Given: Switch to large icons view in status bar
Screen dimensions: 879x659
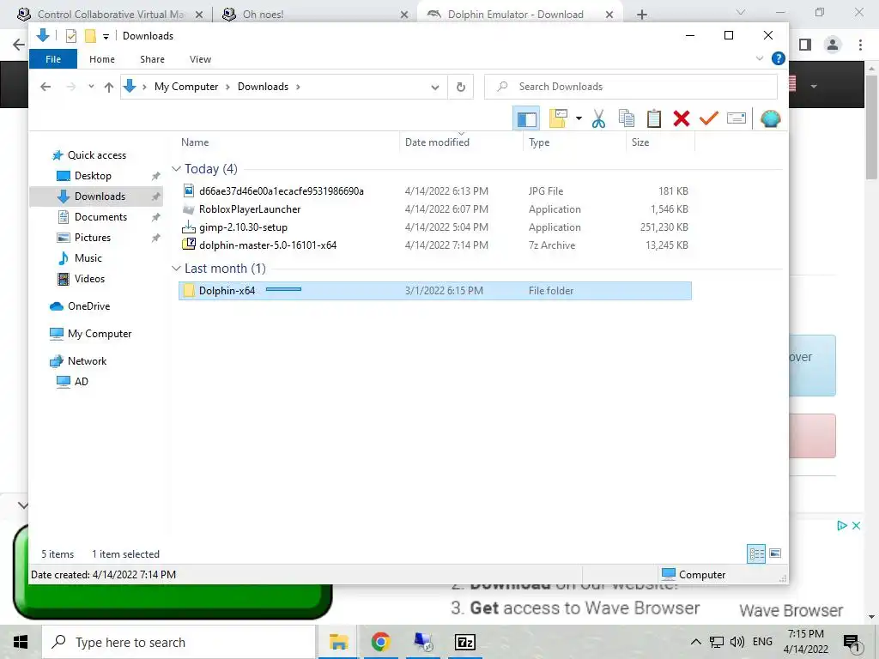Looking at the screenshot, I should point(775,553).
